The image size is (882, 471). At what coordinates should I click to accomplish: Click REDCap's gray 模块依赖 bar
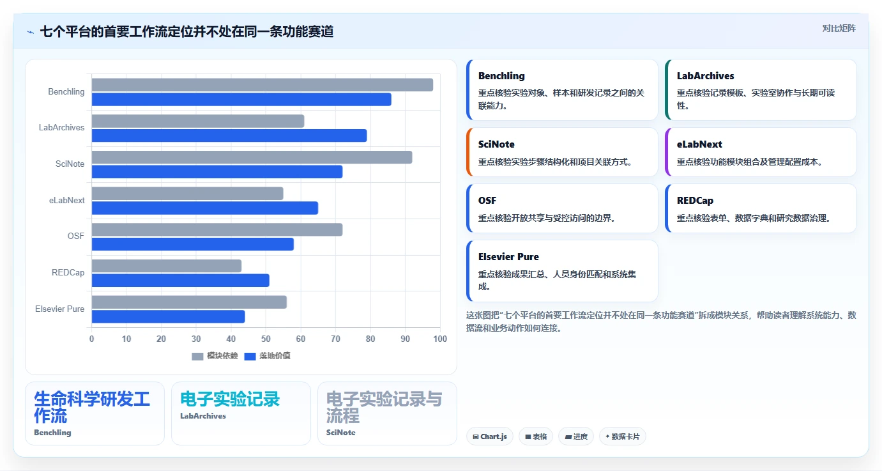pos(167,266)
